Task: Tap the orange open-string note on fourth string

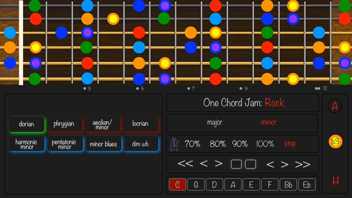Action: click(10, 47)
